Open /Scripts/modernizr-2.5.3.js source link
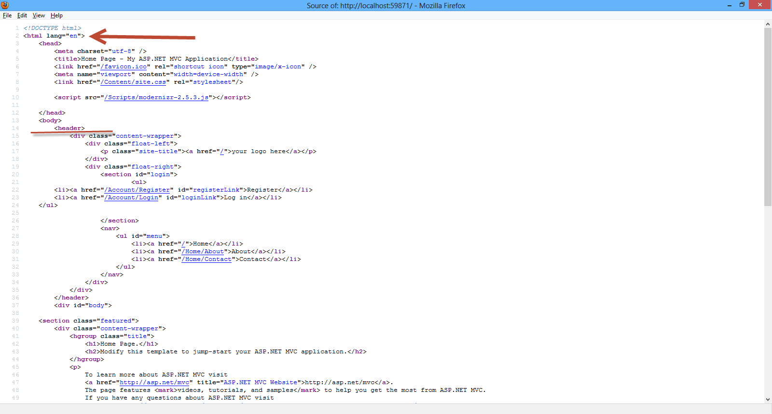772x414 pixels. pyautogui.click(x=156, y=97)
